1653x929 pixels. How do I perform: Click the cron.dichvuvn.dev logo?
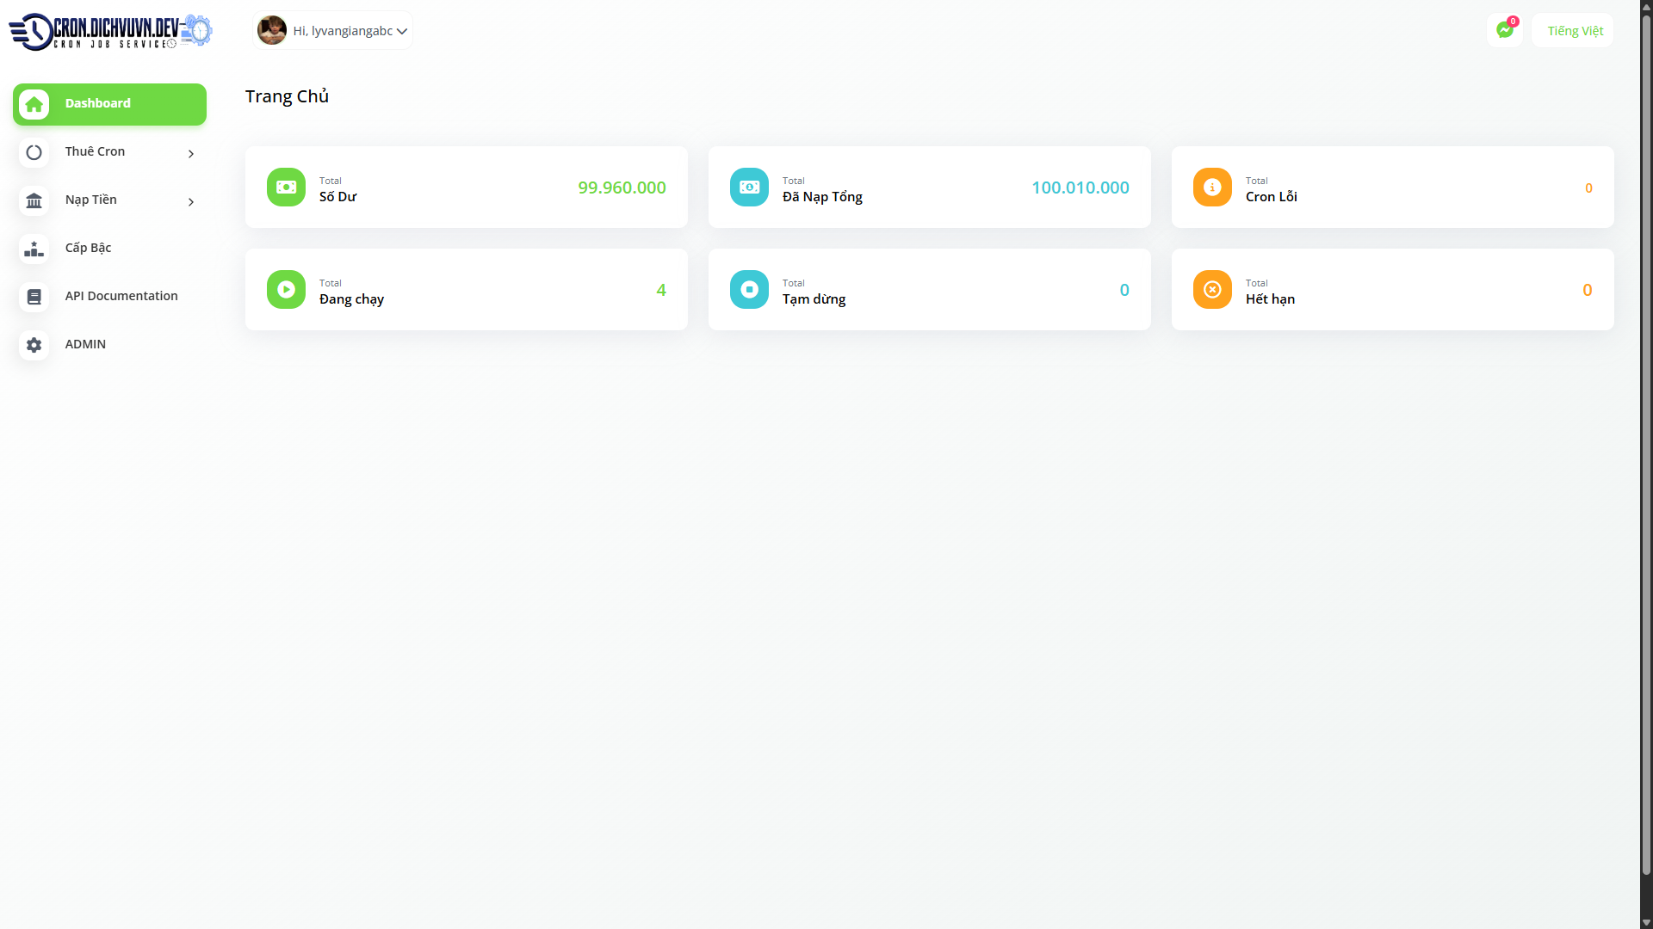[110, 32]
